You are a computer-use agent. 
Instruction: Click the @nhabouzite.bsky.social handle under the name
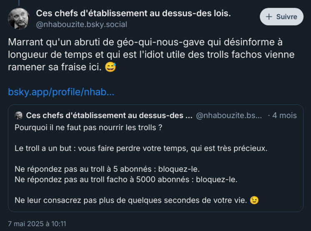pyautogui.click(x=82, y=25)
